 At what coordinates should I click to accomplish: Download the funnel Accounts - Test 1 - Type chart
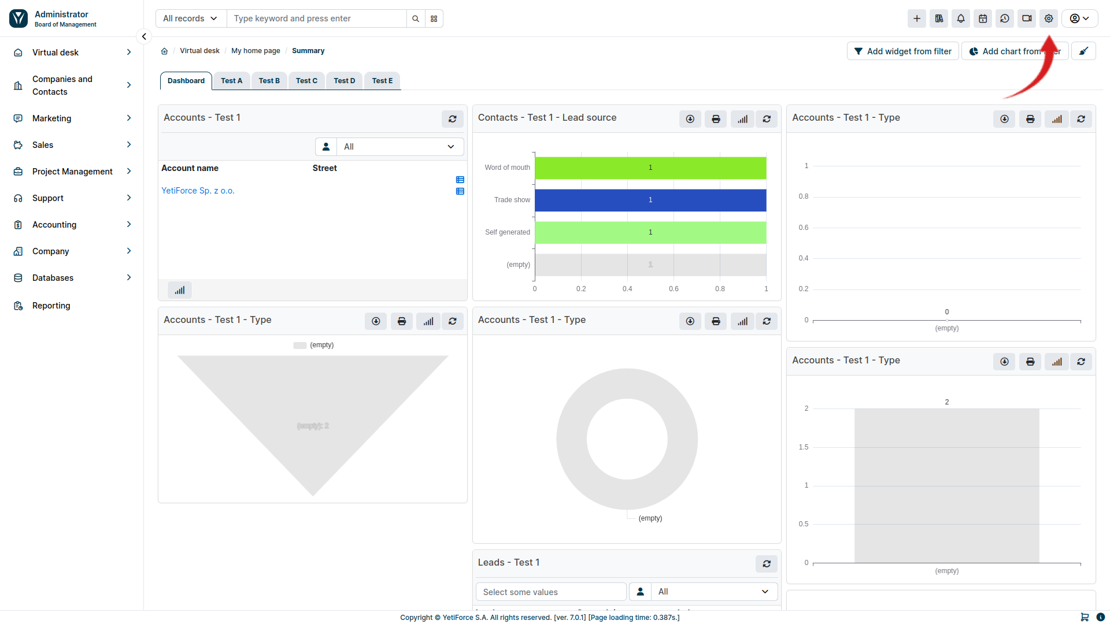pyautogui.click(x=376, y=321)
